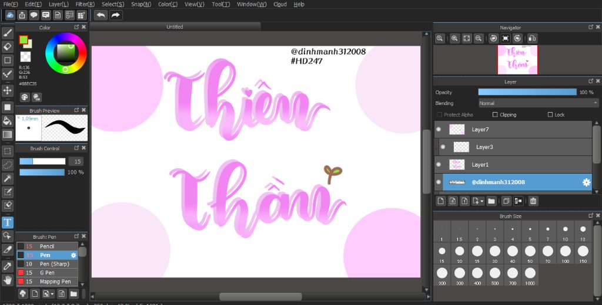Image resolution: width=602 pixels, height=305 pixels.
Task: Open gear settings on Pen brush
Action: [x=73, y=255]
